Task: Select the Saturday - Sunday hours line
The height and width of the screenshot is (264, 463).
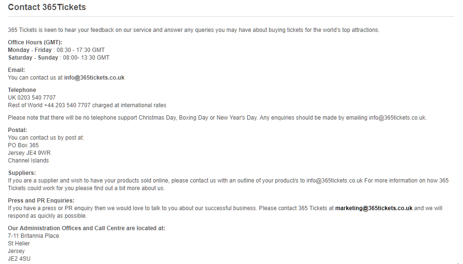Action: click(x=59, y=58)
